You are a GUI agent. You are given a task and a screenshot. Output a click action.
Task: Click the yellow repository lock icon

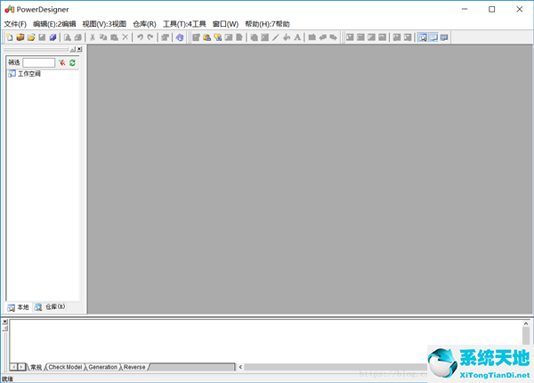206,37
